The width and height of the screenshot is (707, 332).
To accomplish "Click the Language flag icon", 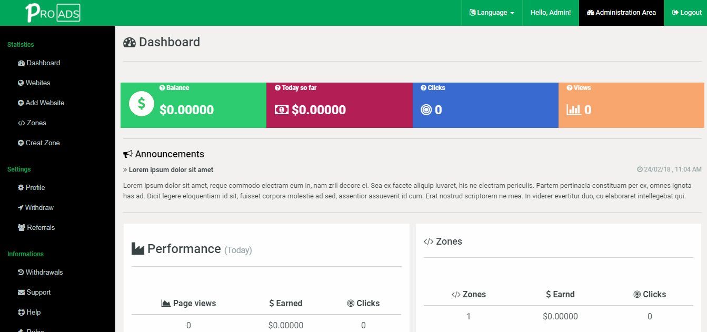I will [472, 13].
